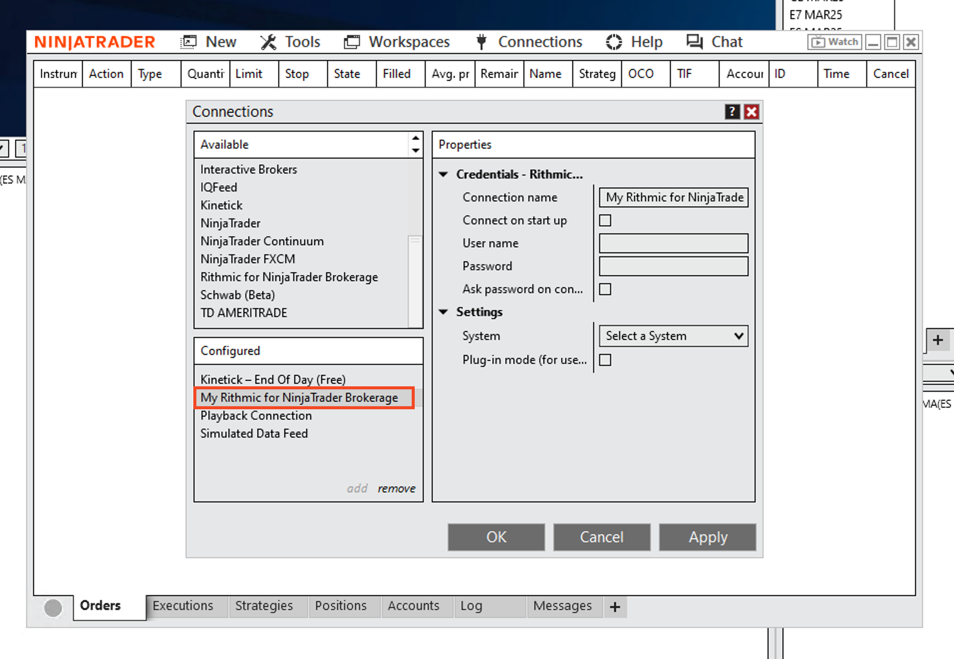The height and width of the screenshot is (659, 954).
Task: Toggle Ask password on connect checkbox
Action: pyautogui.click(x=605, y=289)
